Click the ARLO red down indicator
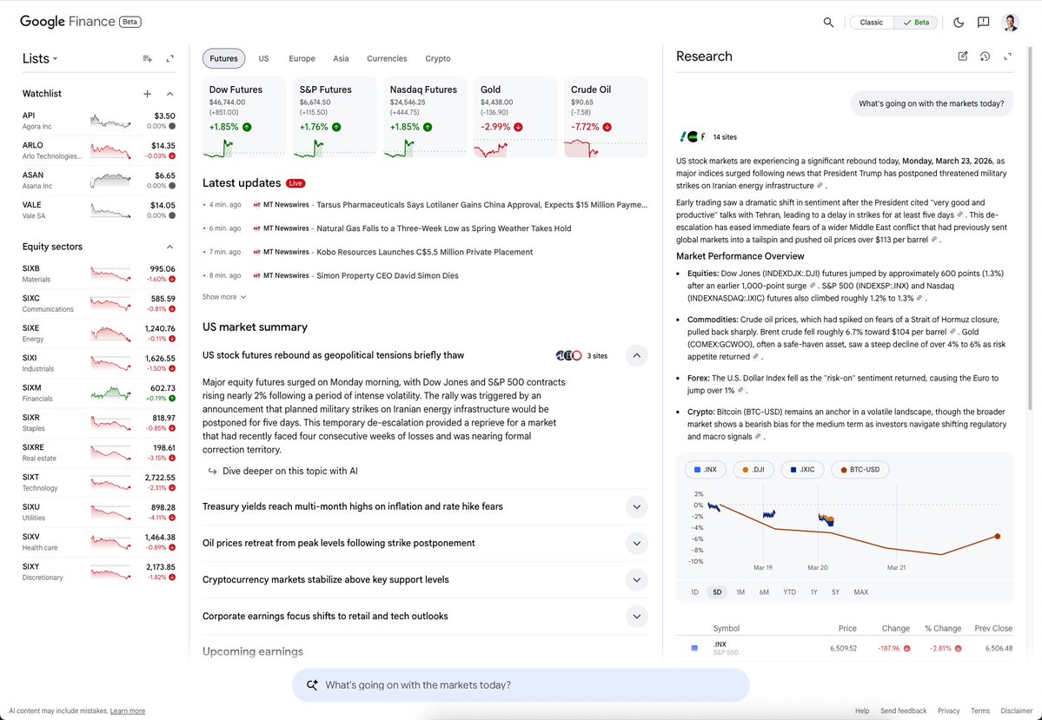The height and width of the screenshot is (720, 1042). [x=172, y=156]
